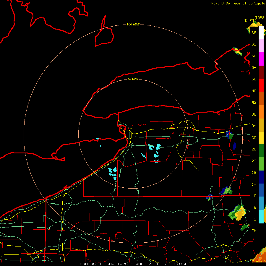Click the 38 value on the legend

click(254, 114)
